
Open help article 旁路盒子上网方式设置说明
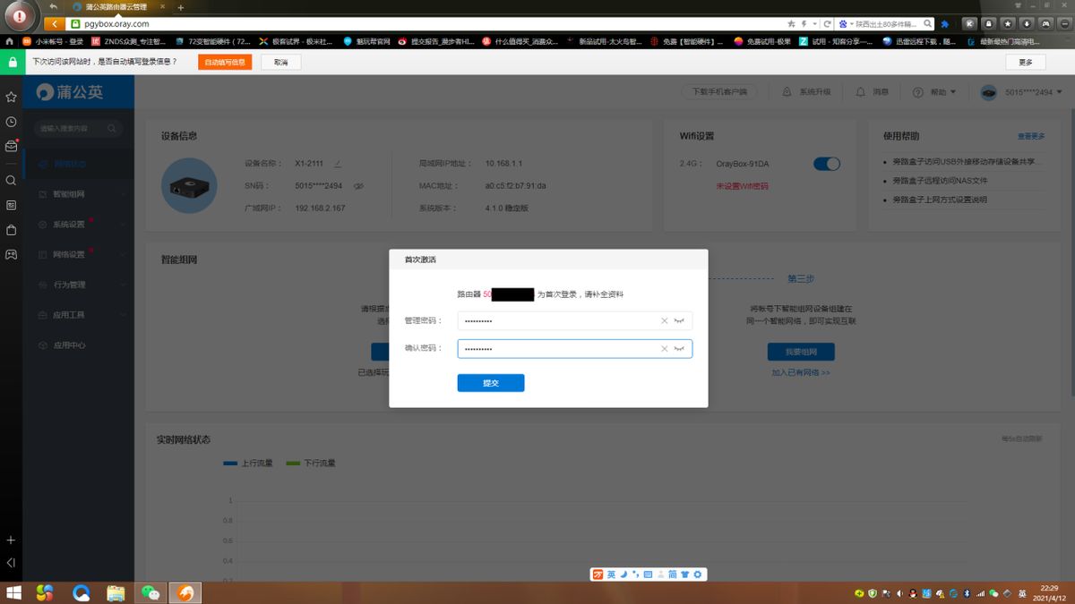[x=940, y=200]
